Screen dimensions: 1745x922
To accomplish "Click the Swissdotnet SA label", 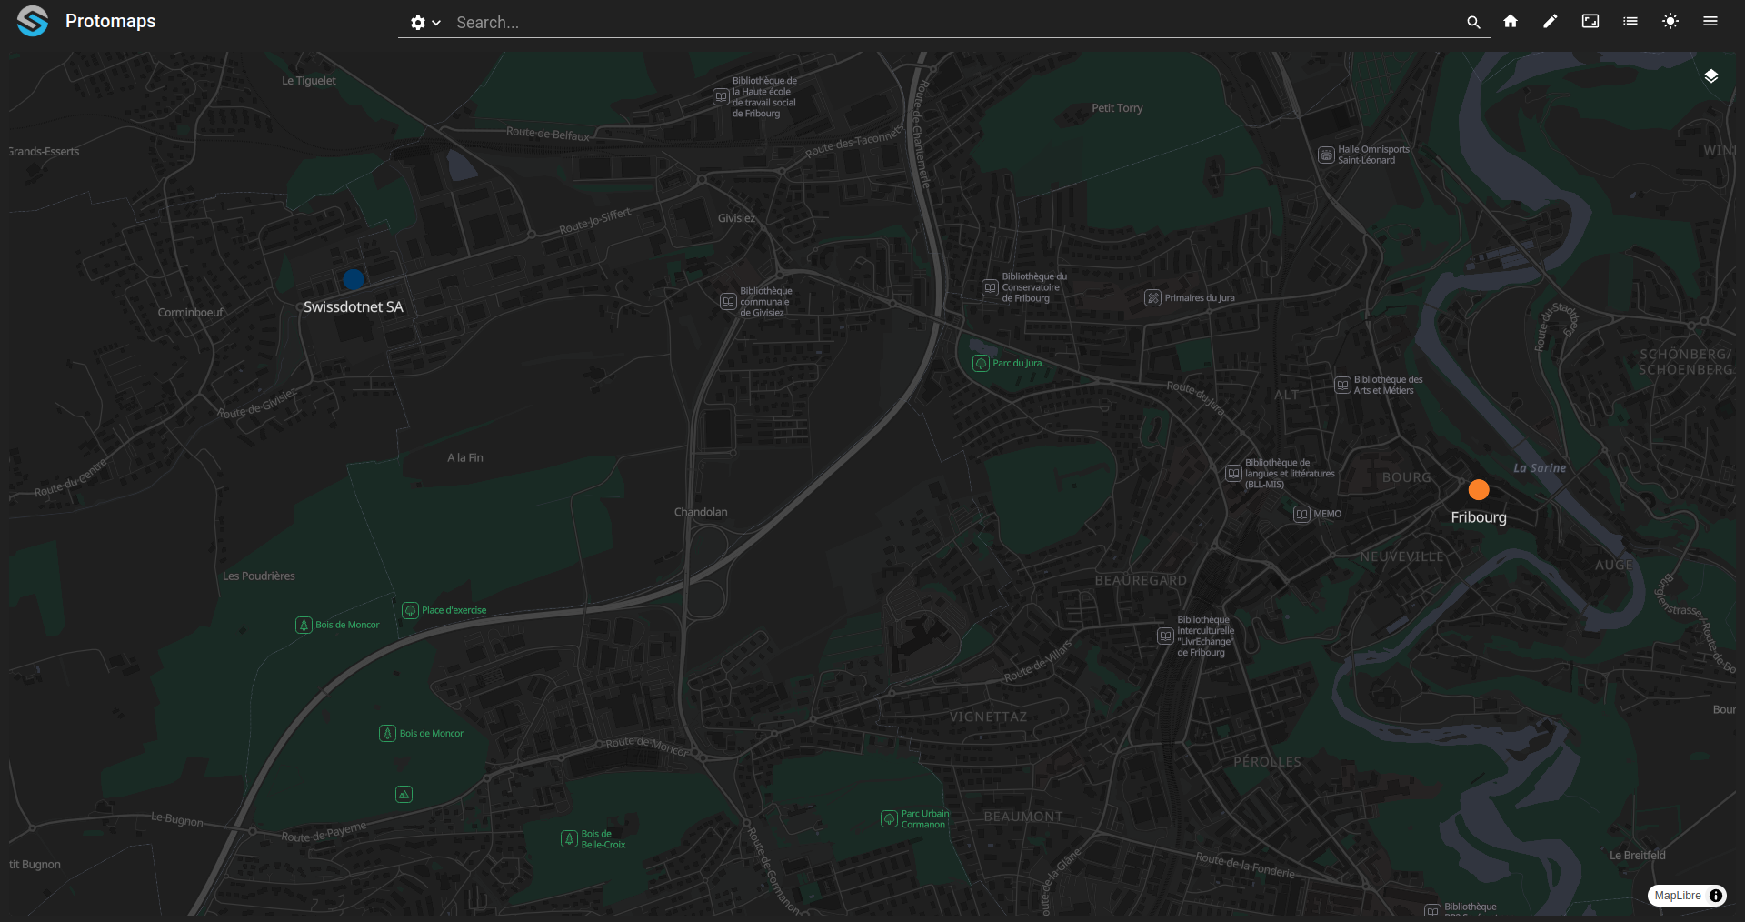I will (354, 307).
